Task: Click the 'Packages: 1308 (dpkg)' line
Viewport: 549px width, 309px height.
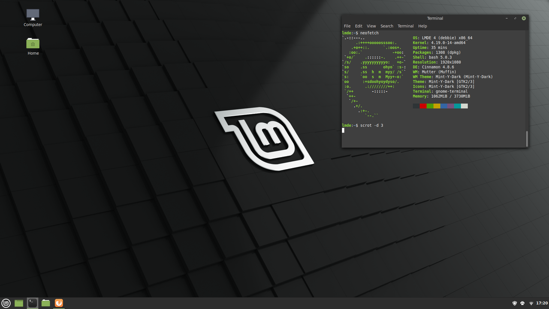Action: 437,52
